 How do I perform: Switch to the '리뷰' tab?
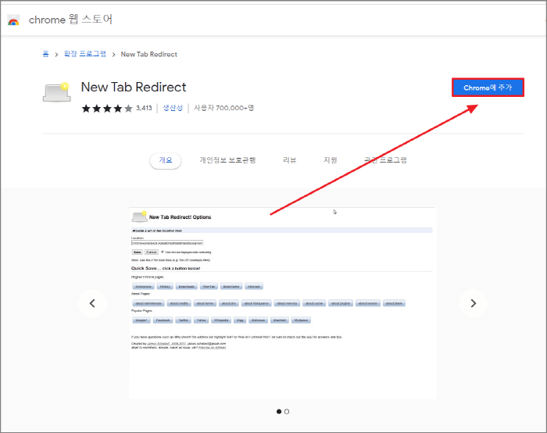pos(290,160)
